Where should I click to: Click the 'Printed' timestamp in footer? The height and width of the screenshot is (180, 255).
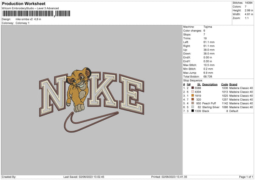coord(169,177)
